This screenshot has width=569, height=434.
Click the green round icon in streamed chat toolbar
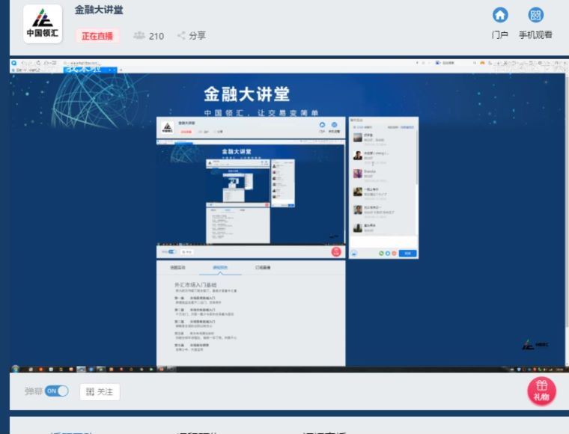point(381,254)
